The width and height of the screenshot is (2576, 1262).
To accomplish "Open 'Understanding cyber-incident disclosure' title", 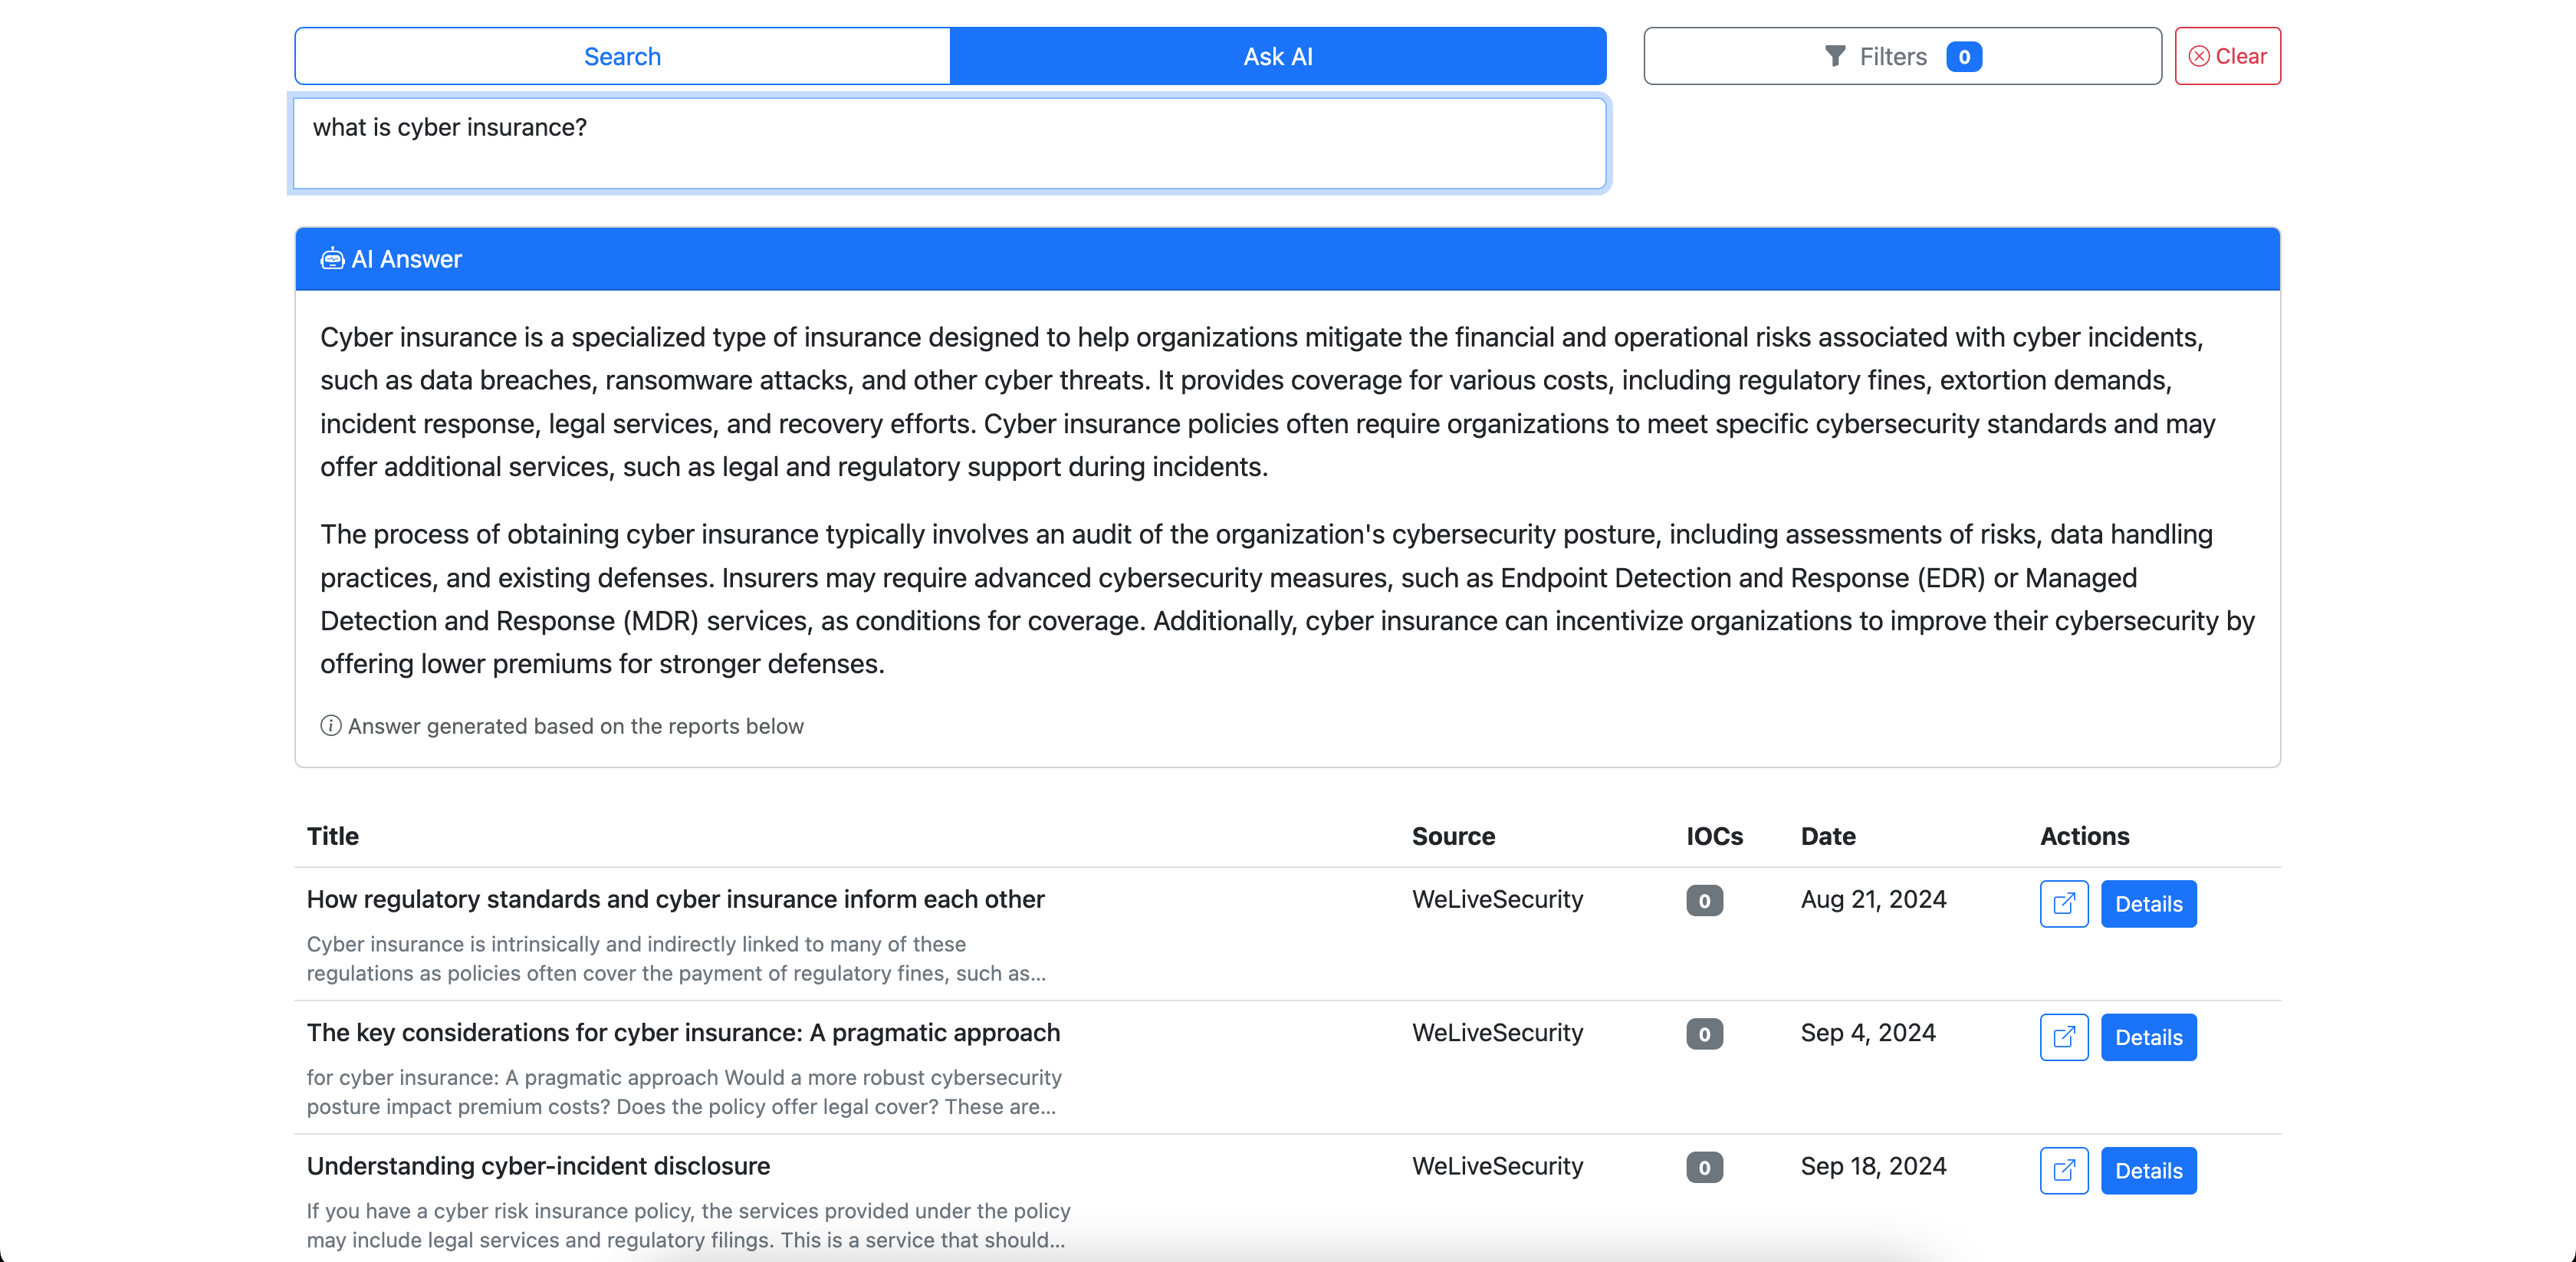I will (x=538, y=1166).
